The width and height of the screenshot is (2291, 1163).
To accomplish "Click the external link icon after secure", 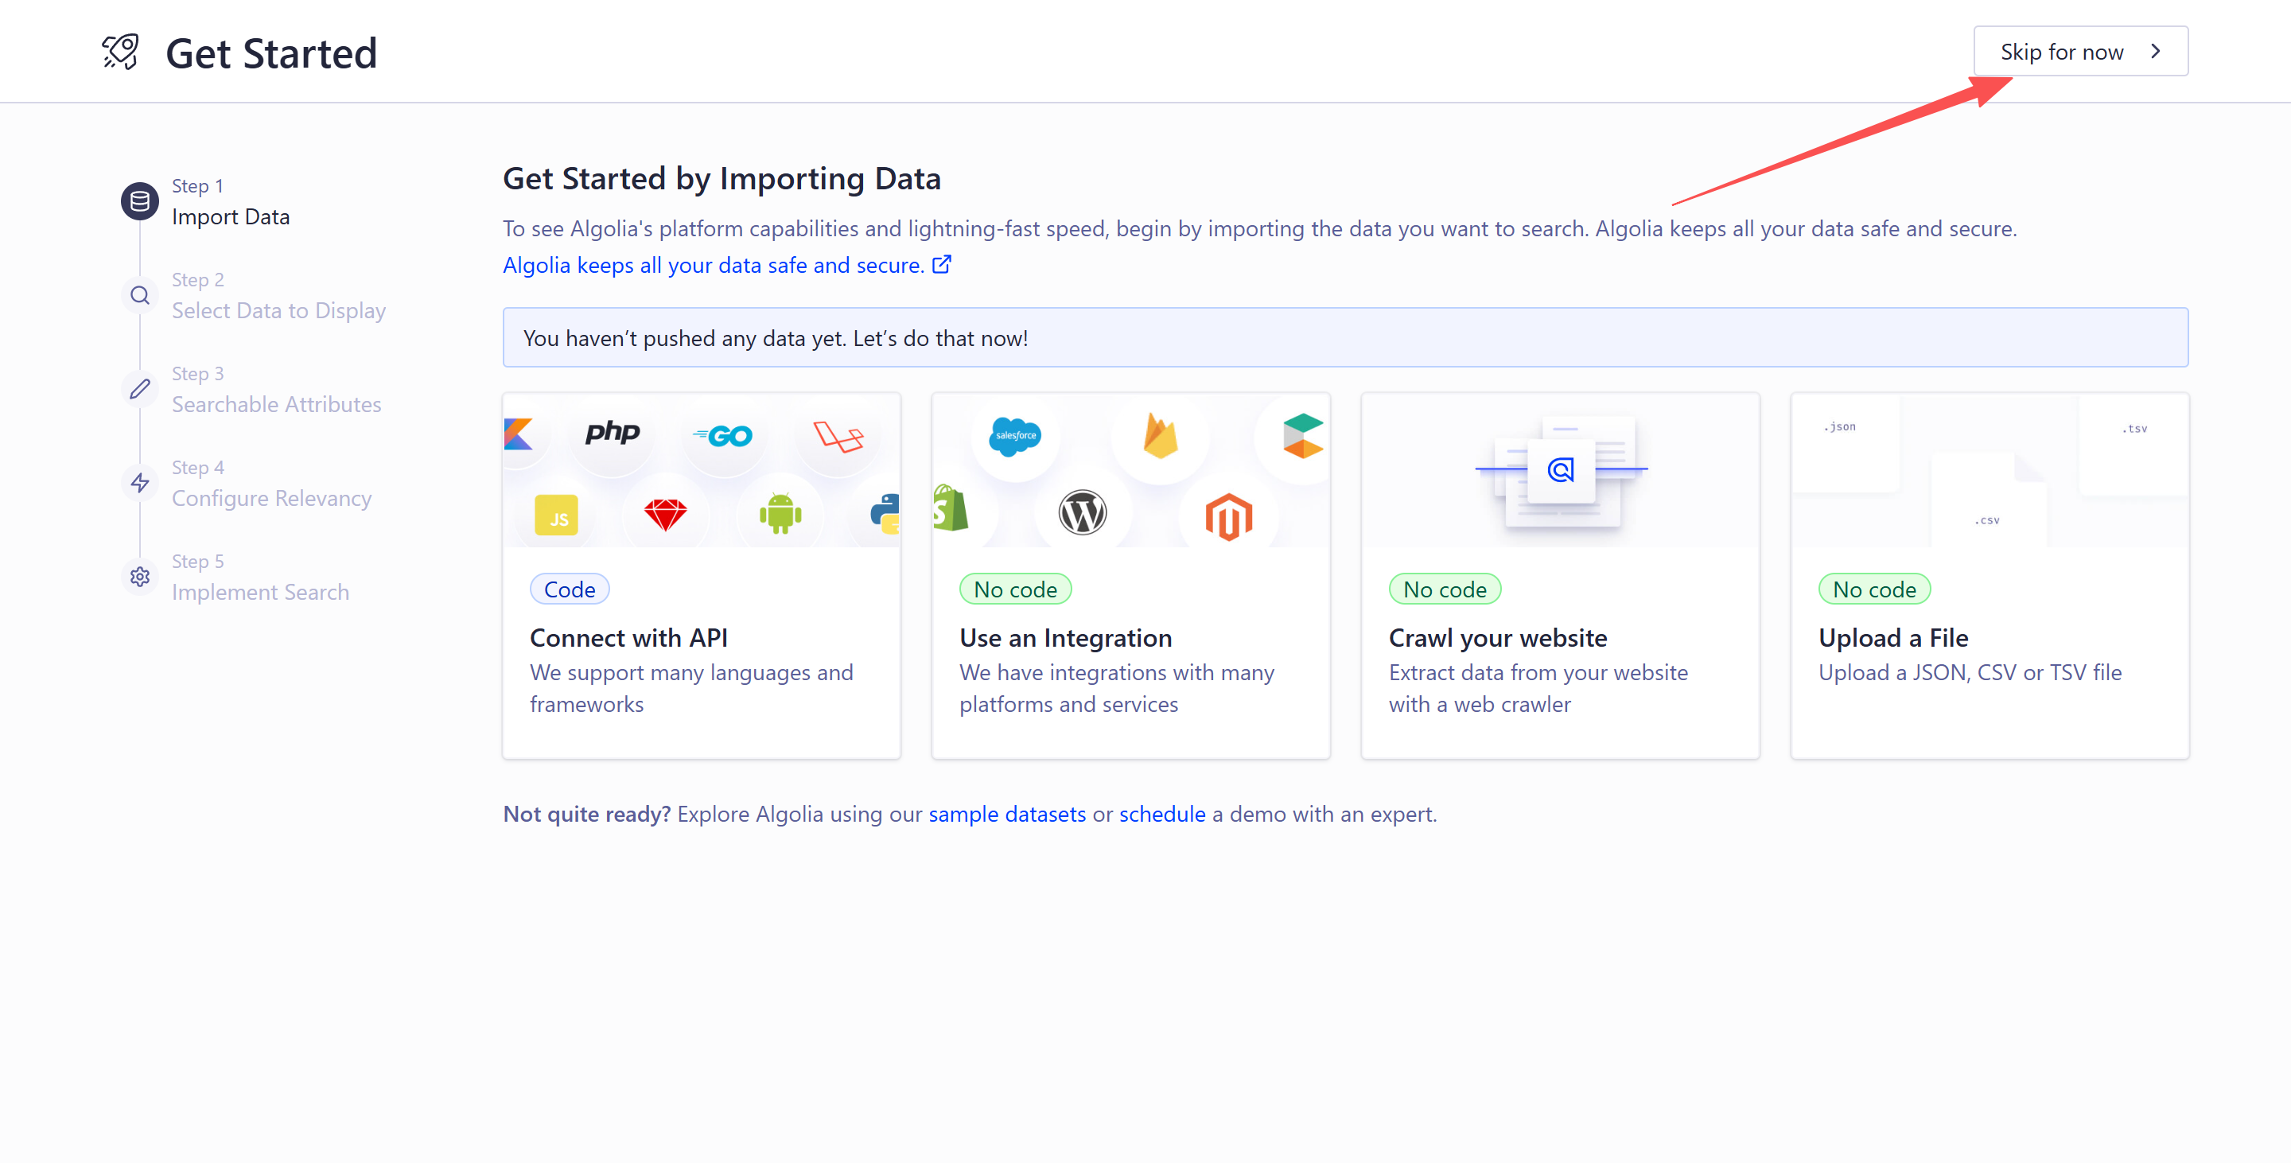I will click(x=941, y=264).
